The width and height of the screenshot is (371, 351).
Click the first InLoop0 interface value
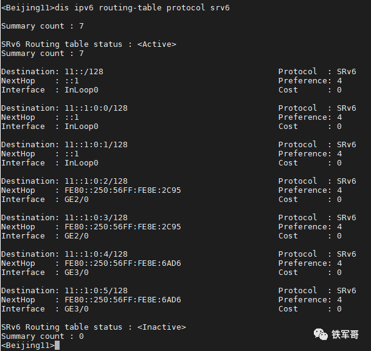click(81, 90)
